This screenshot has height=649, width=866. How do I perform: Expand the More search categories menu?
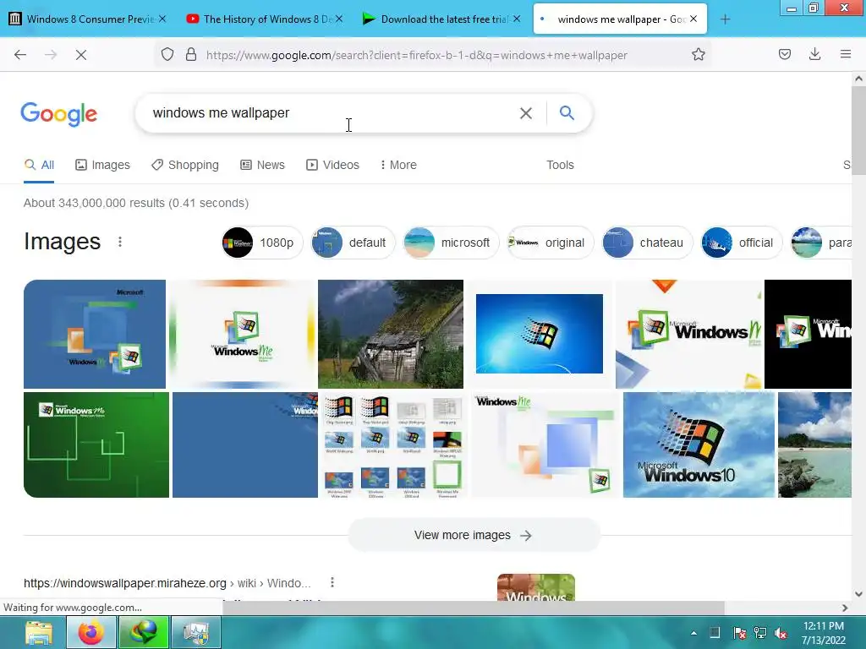tap(398, 165)
